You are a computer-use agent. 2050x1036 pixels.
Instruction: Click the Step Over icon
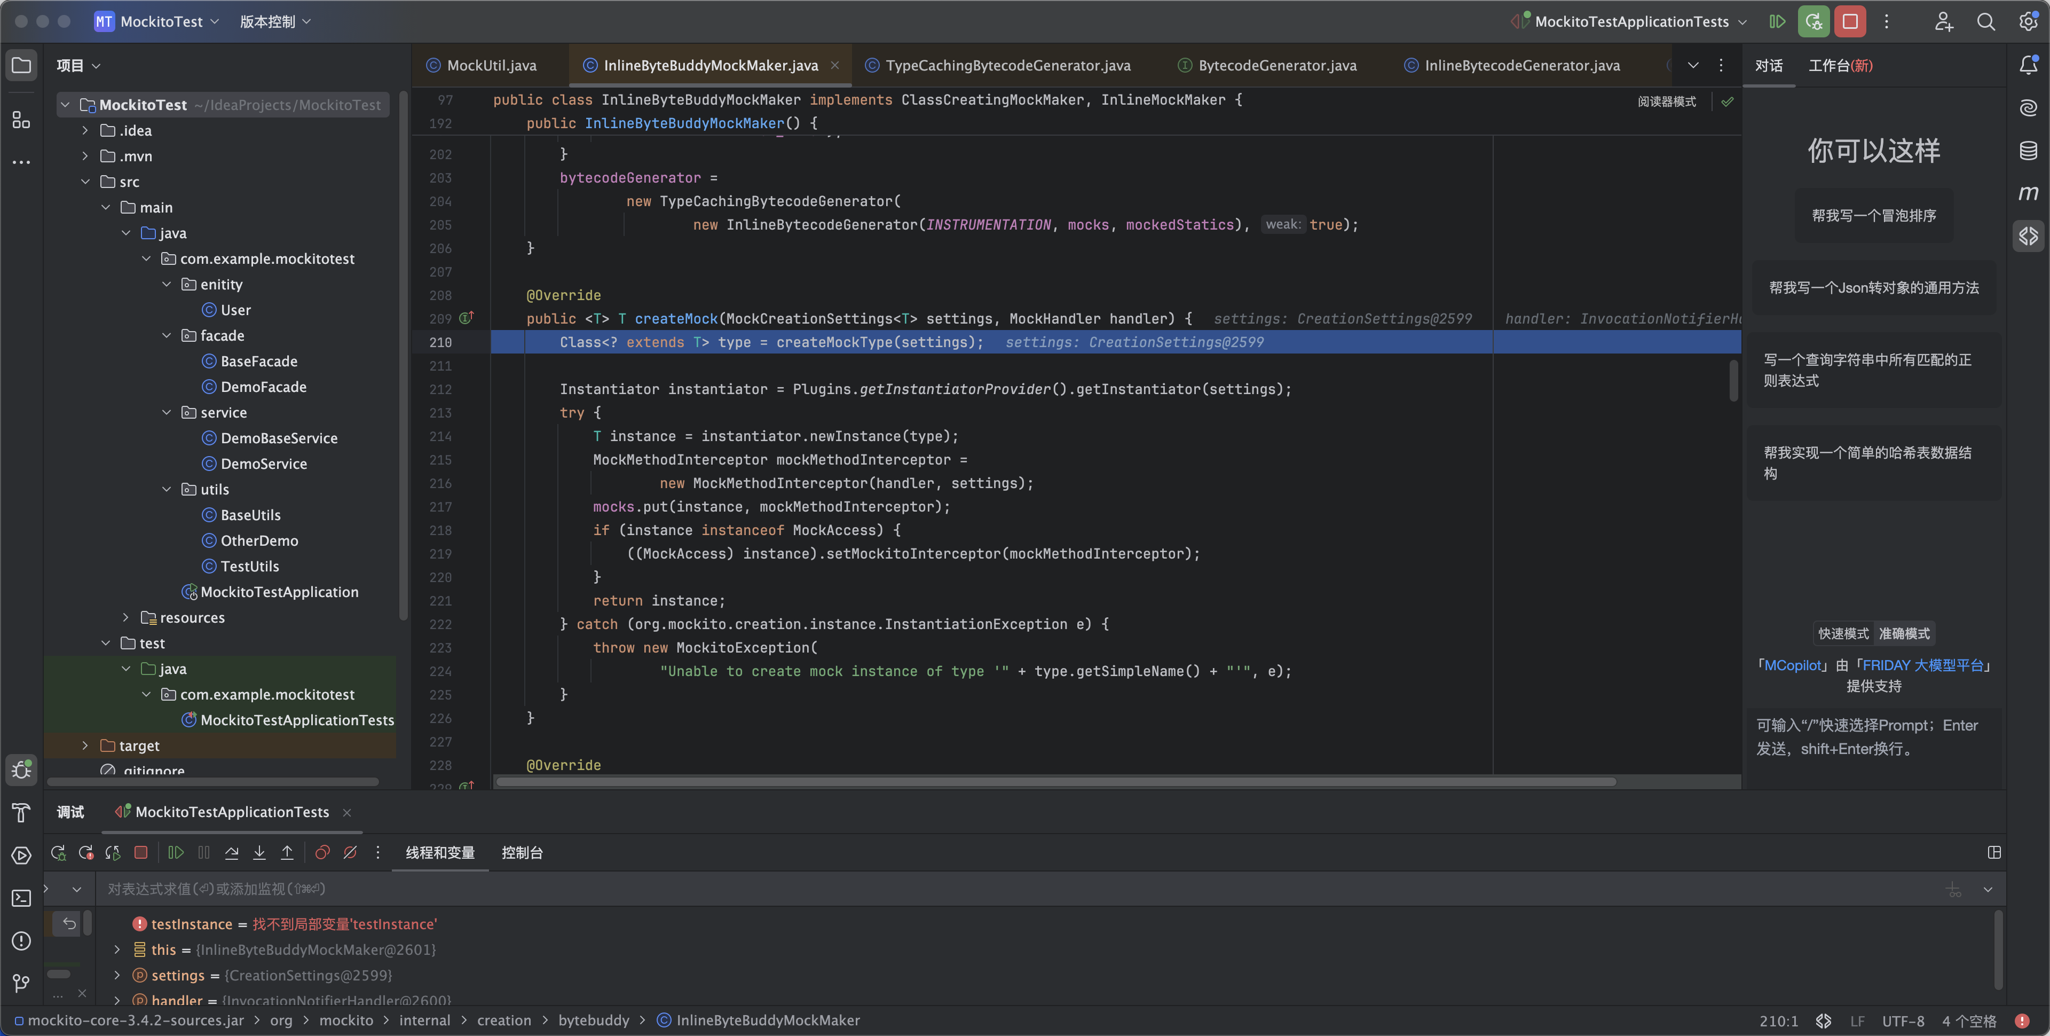click(x=232, y=853)
